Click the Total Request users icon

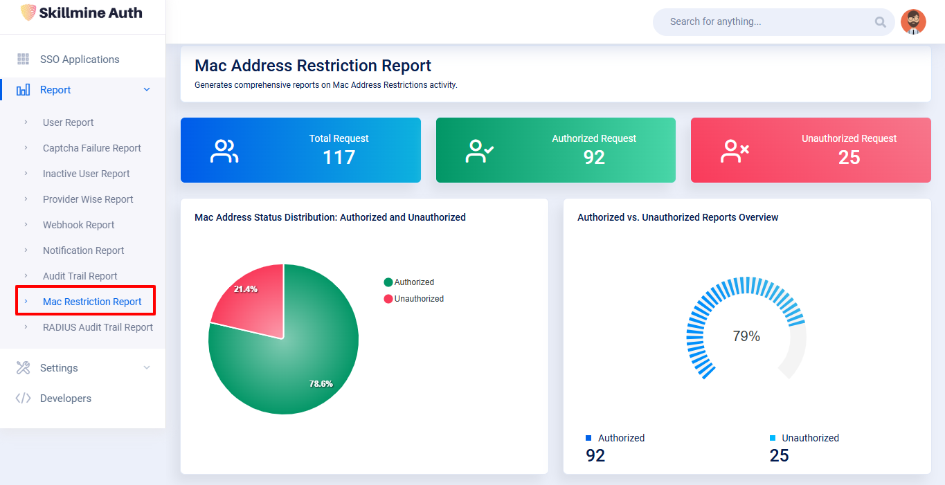click(x=224, y=151)
